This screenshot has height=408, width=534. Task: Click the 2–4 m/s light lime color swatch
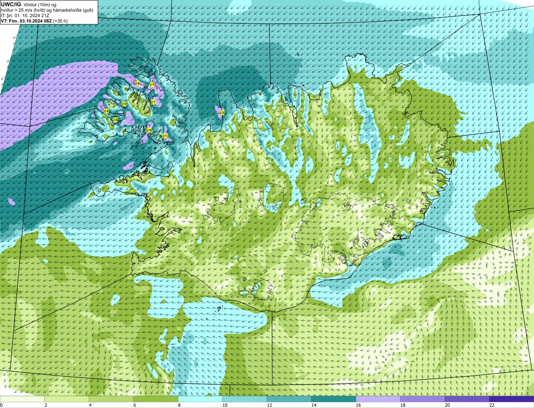[x=67, y=399]
